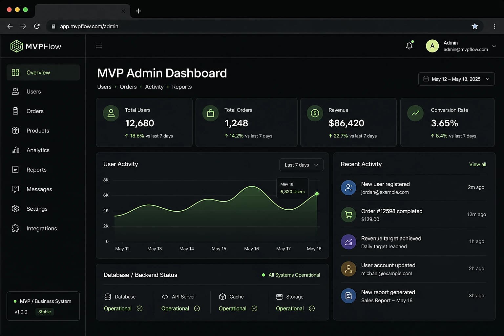Screen dimensions: 504x336
Task: Click the Conversion Rate trend icon
Action: 415,113
